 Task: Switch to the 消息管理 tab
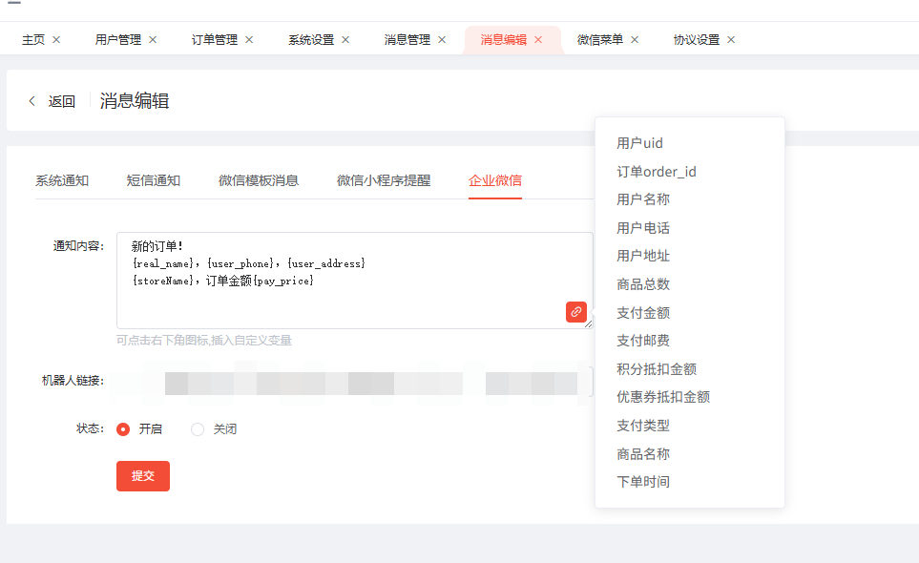click(407, 40)
